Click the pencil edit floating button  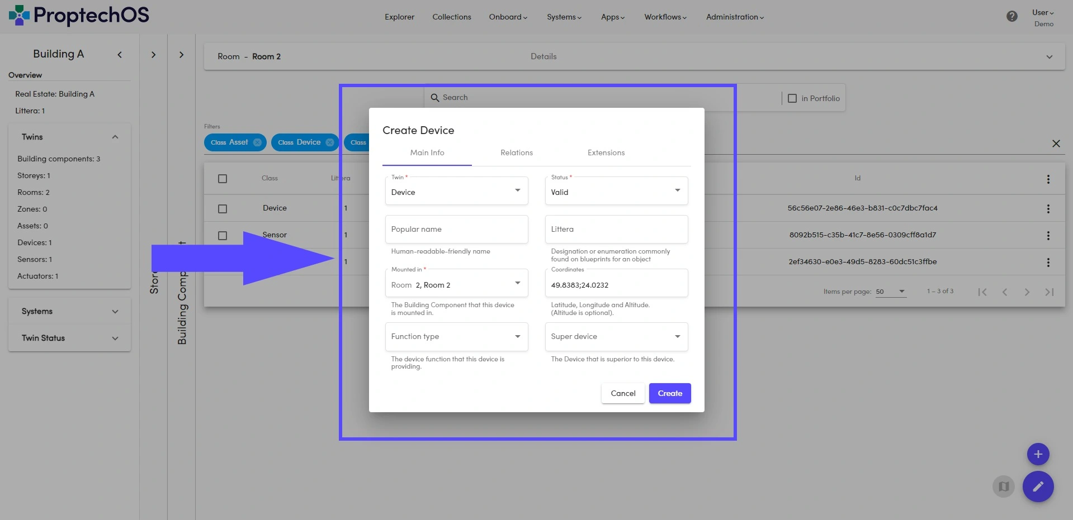1038,486
